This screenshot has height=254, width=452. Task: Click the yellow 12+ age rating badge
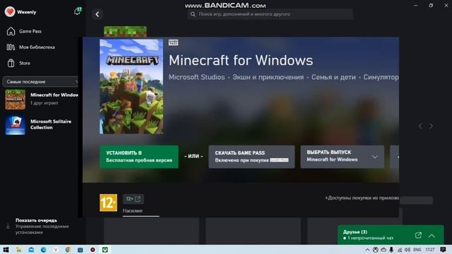[x=108, y=202]
